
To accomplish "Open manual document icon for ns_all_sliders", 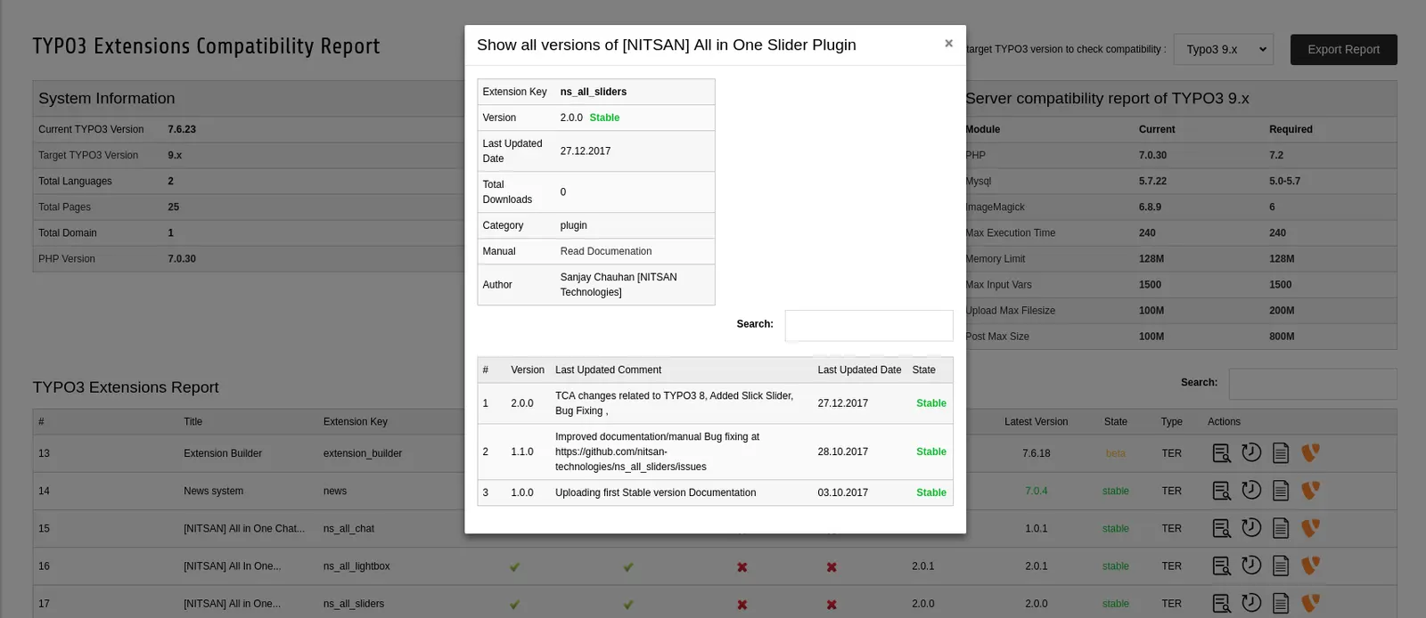I will [x=1281, y=603].
